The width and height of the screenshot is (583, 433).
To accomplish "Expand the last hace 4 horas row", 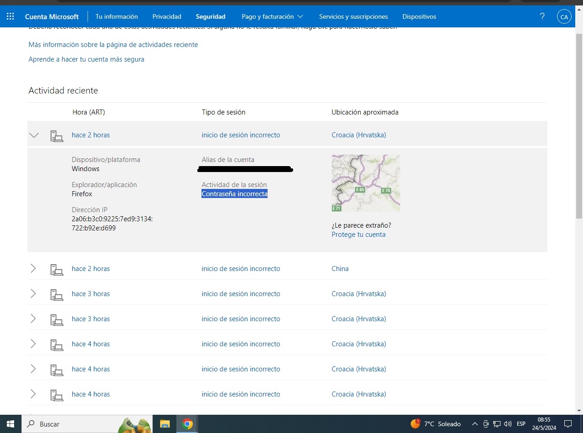I will point(33,394).
